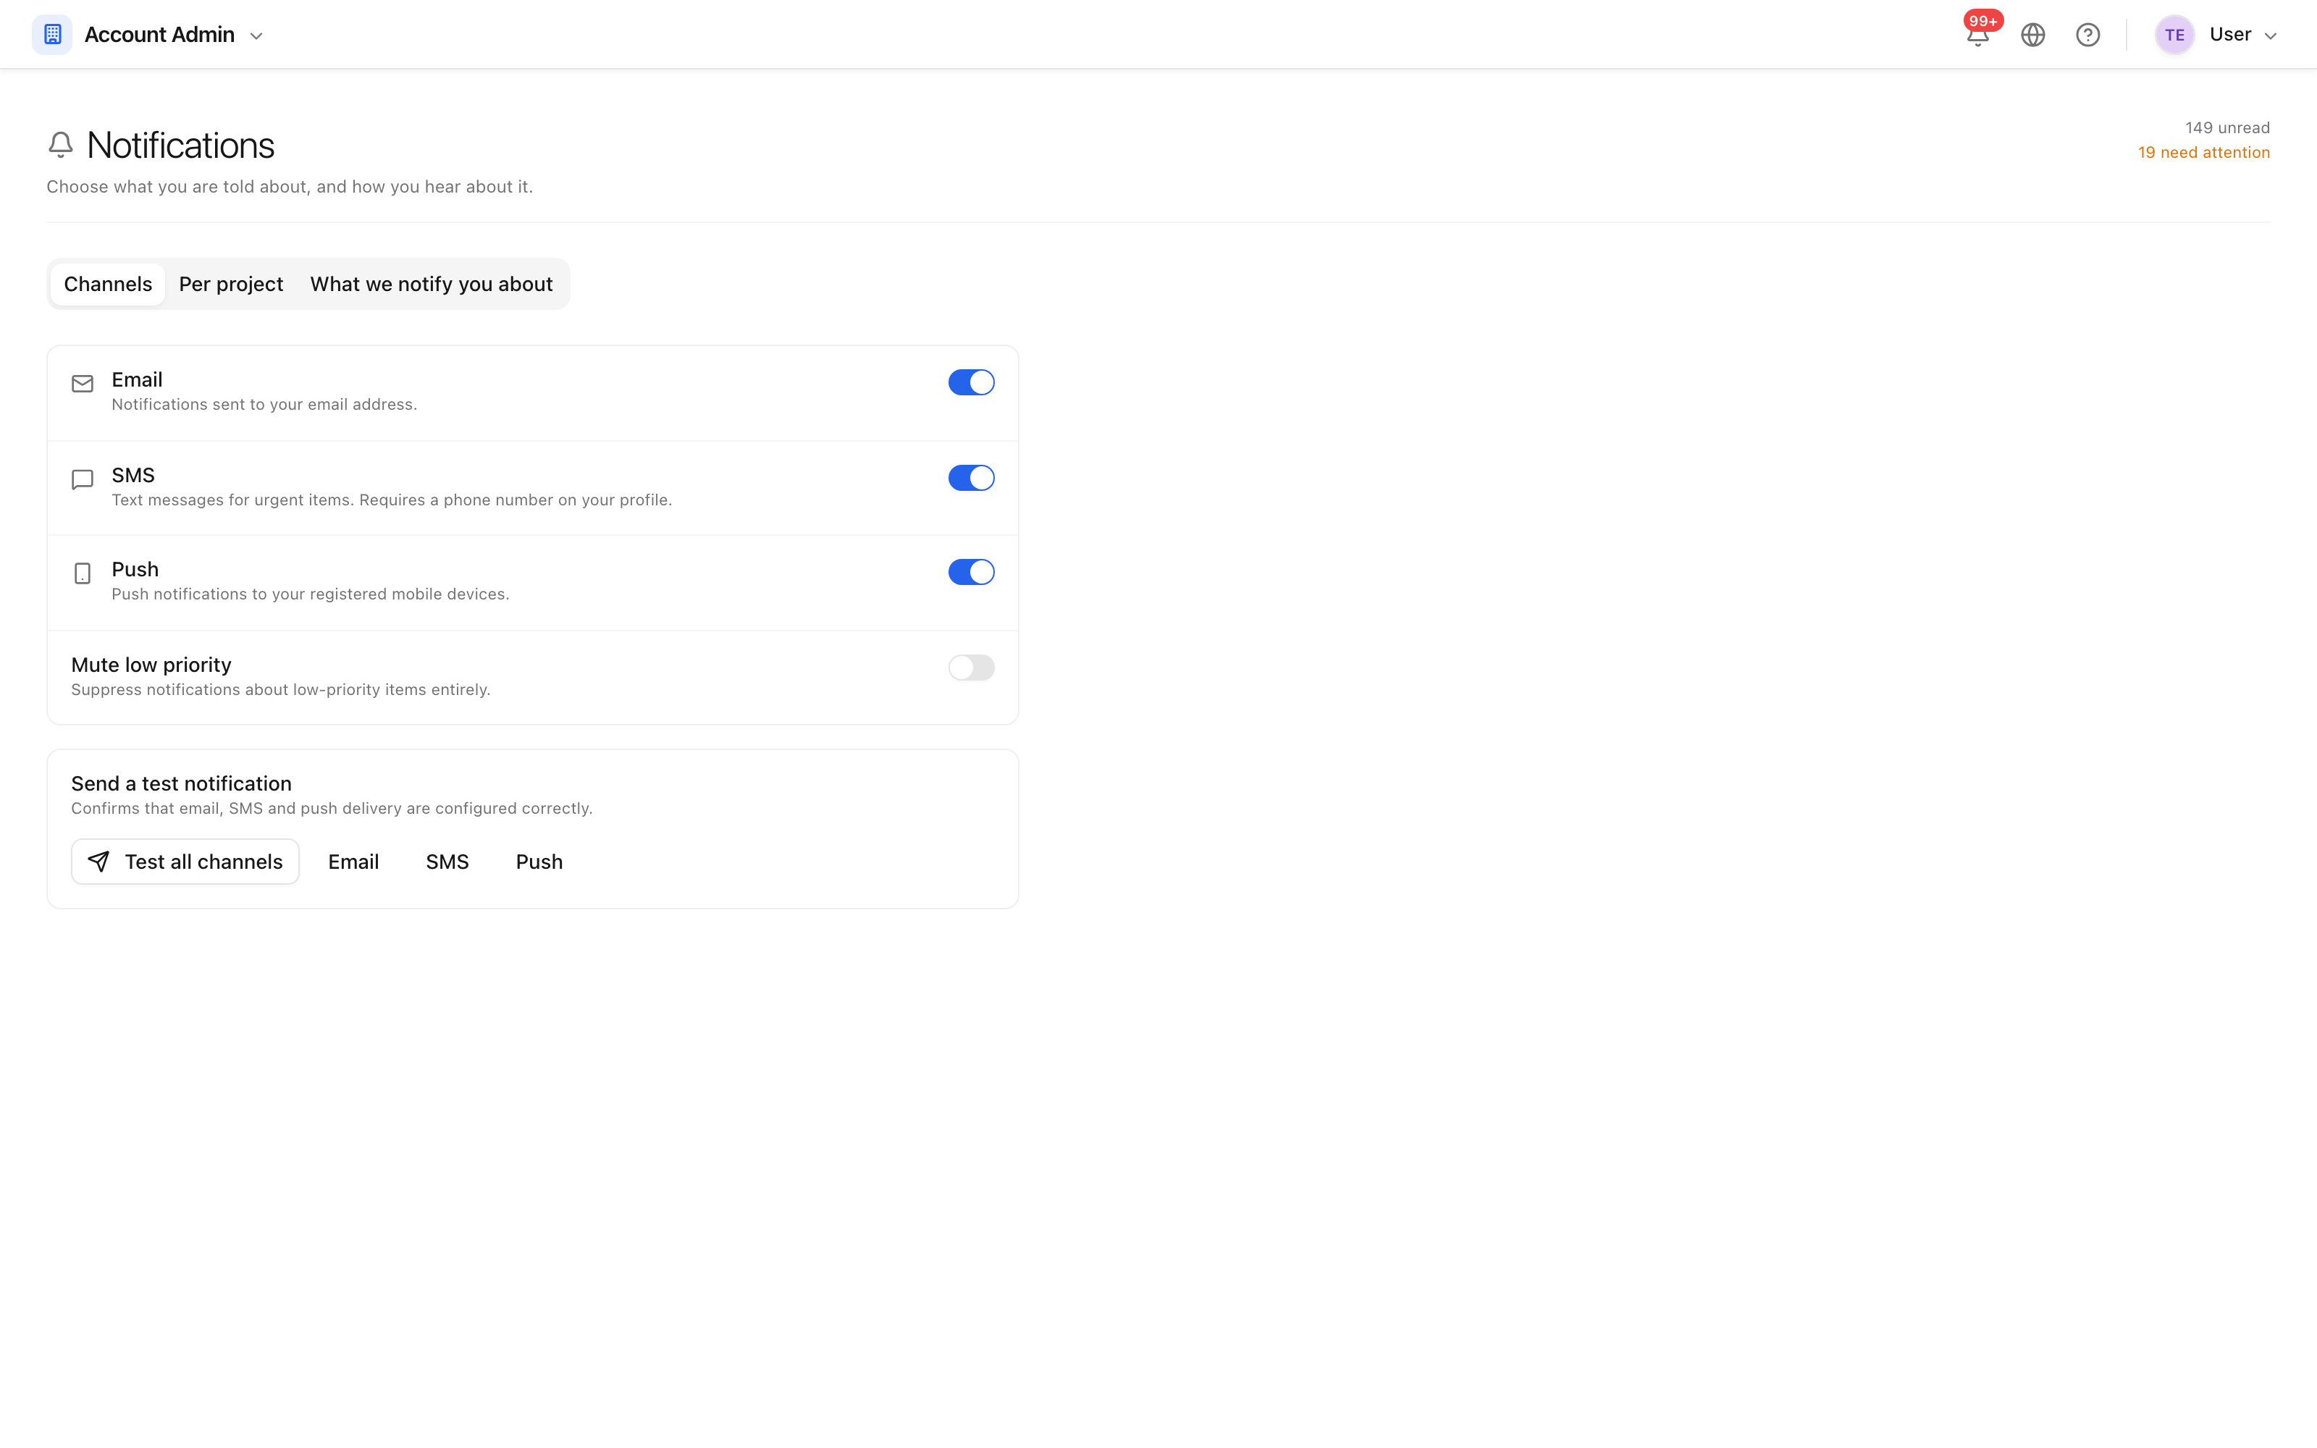Click the TE user avatar

(2174, 35)
